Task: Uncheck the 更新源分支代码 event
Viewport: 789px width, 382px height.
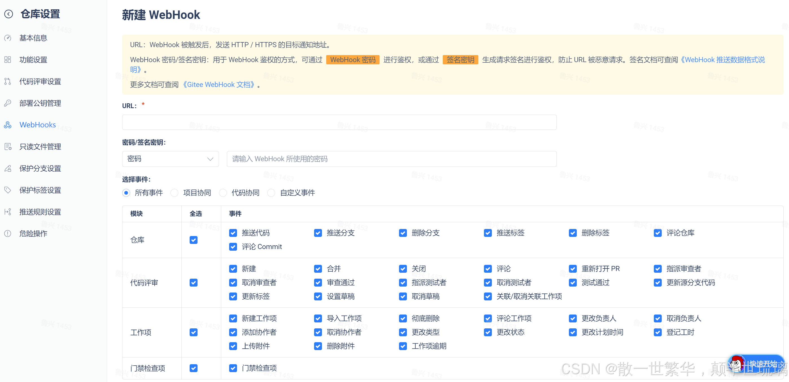Action: pyautogui.click(x=657, y=283)
